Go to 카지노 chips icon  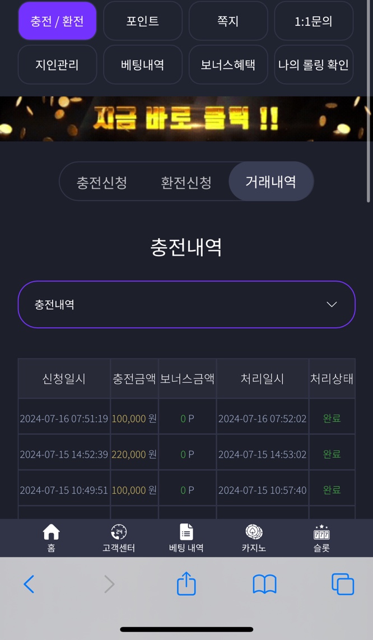click(x=254, y=532)
